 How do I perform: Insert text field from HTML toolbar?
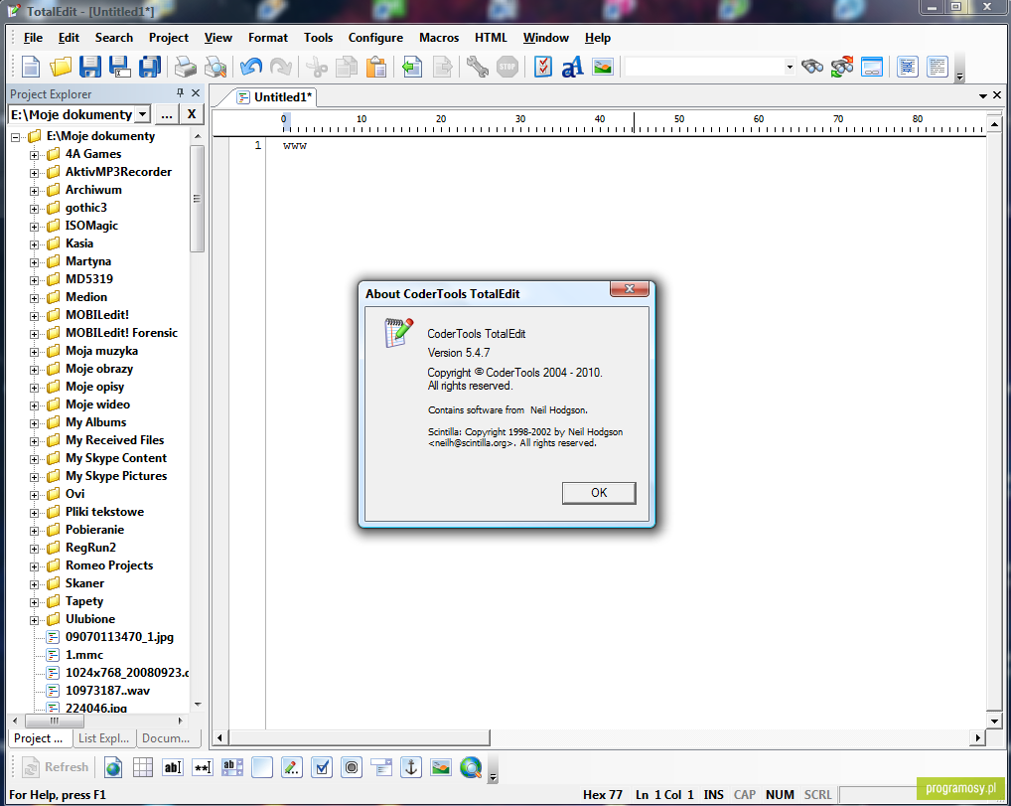172,767
